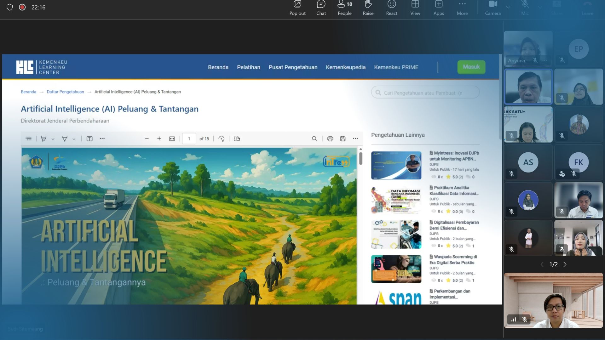Go to next participant gallery page
Viewport: 605px width, 340px height.
click(x=565, y=264)
